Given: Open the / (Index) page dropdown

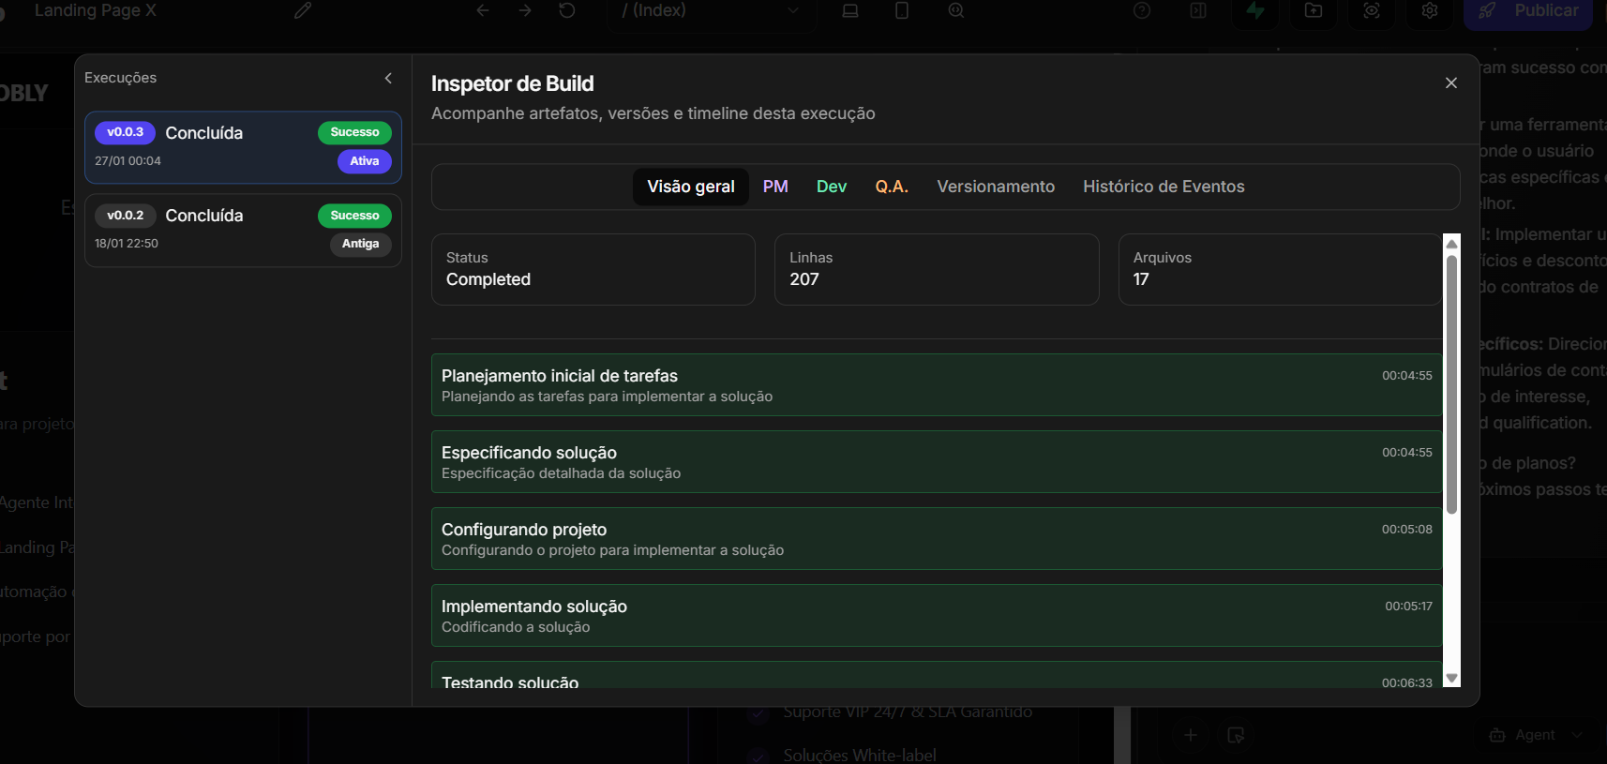Looking at the screenshot, I should tap(712, 11).
